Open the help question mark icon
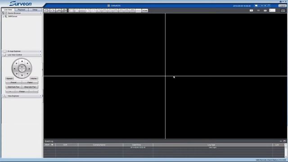 point(269,6)
